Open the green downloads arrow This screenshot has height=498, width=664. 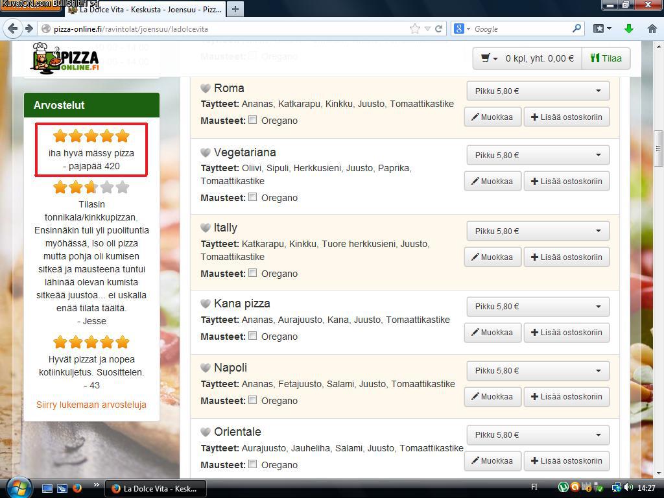(x=628, y=29)
